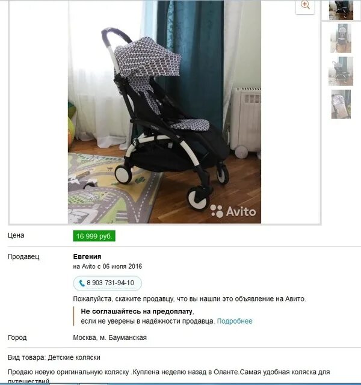
Task: Click the Детские коляски category text
Action: point(74,357)
